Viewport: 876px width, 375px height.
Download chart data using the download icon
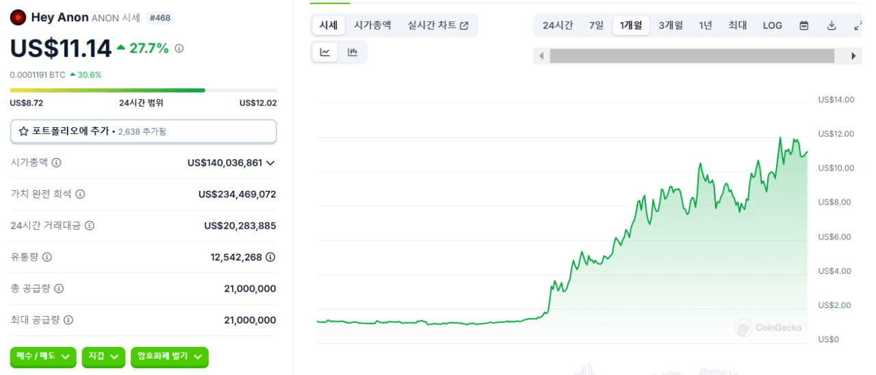click(x=832, y=25)
